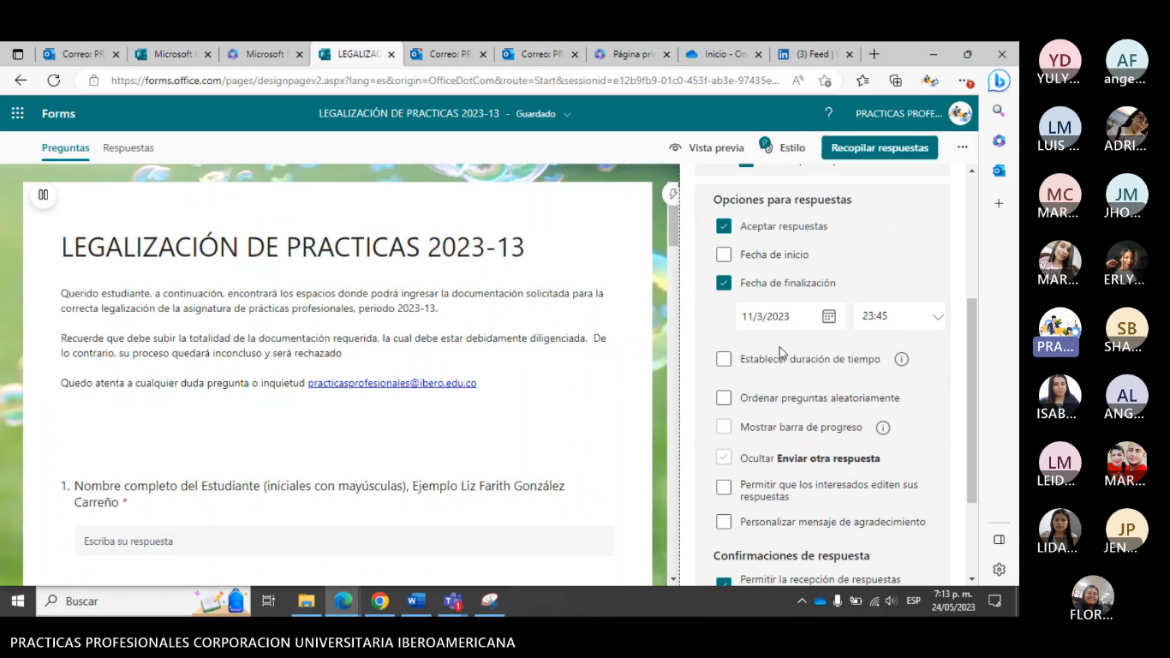The image size is (1170, 658).
Task: Expand the Guardado chevron next to form title
Action: pos(567,114)
